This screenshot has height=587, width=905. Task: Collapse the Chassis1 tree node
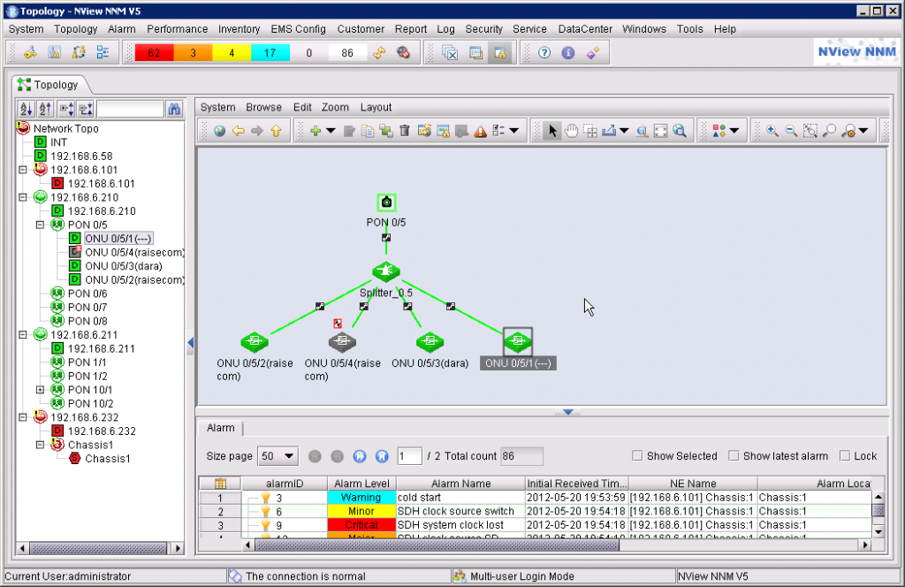[x=40, y=445]
